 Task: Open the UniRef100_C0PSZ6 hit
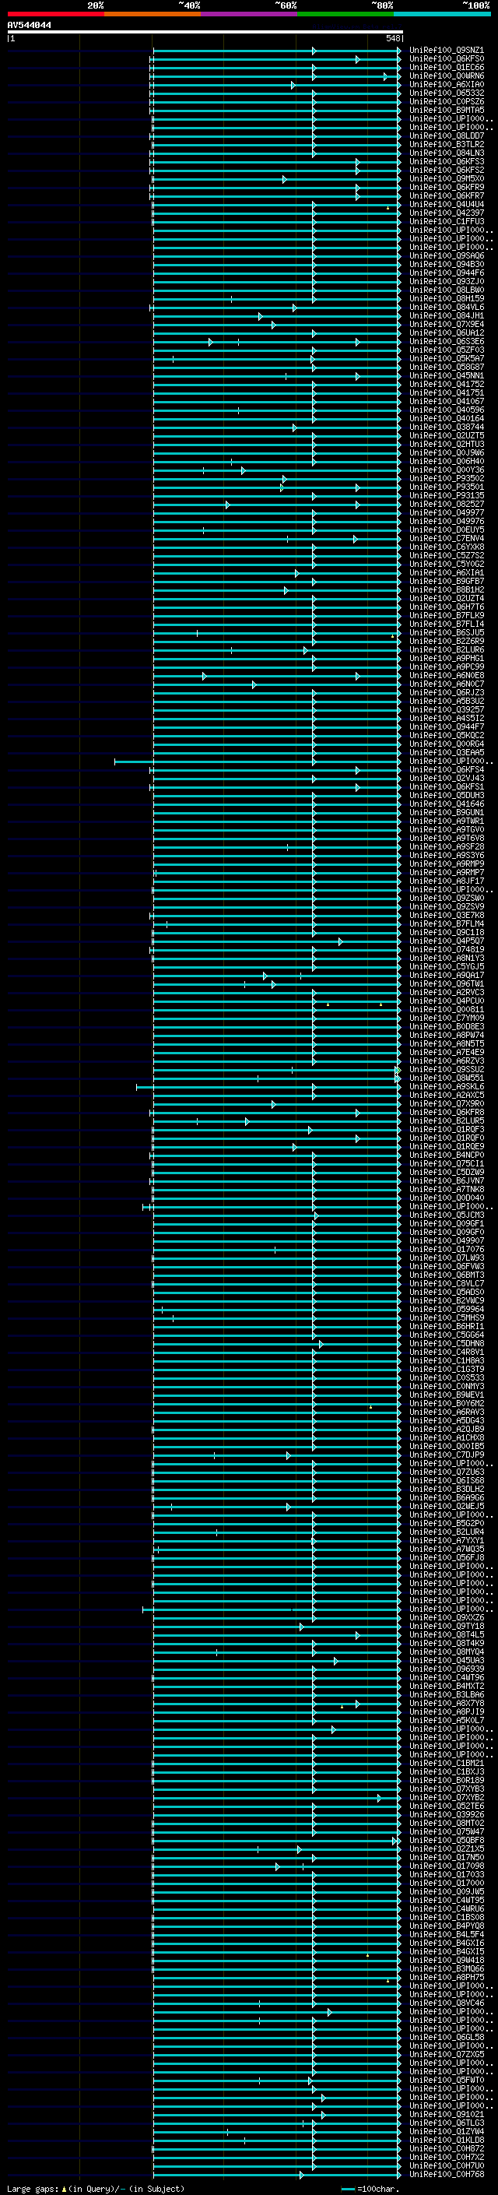[x=446, y=101]
